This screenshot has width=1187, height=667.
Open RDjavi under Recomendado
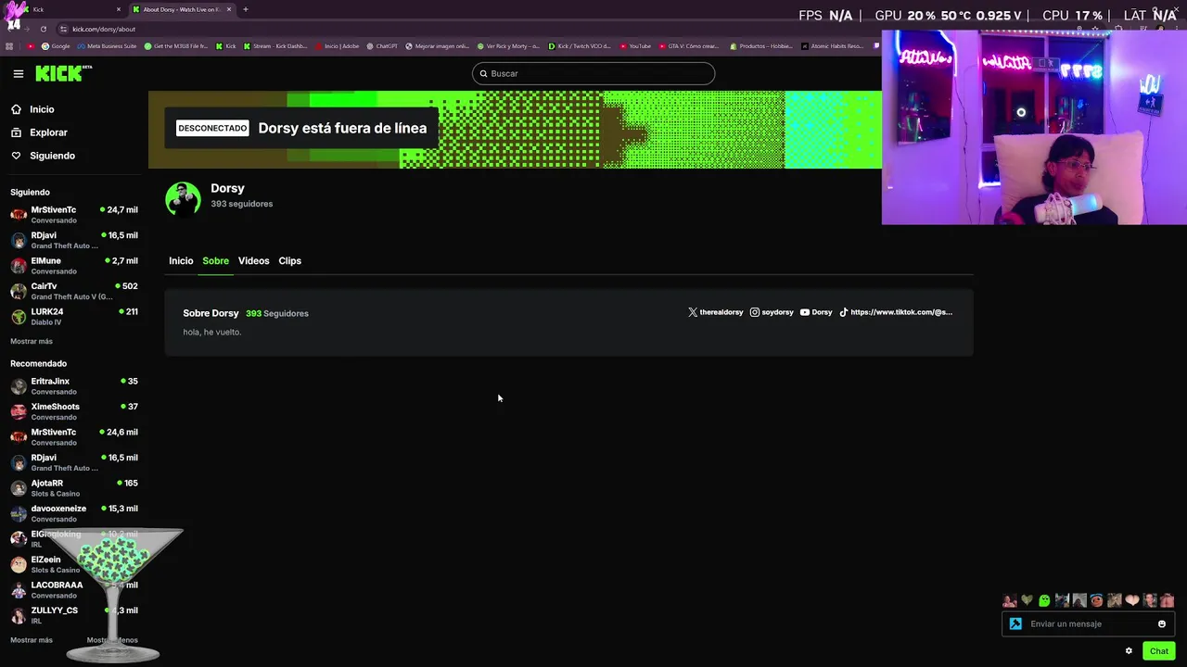(x=74, y=462)
